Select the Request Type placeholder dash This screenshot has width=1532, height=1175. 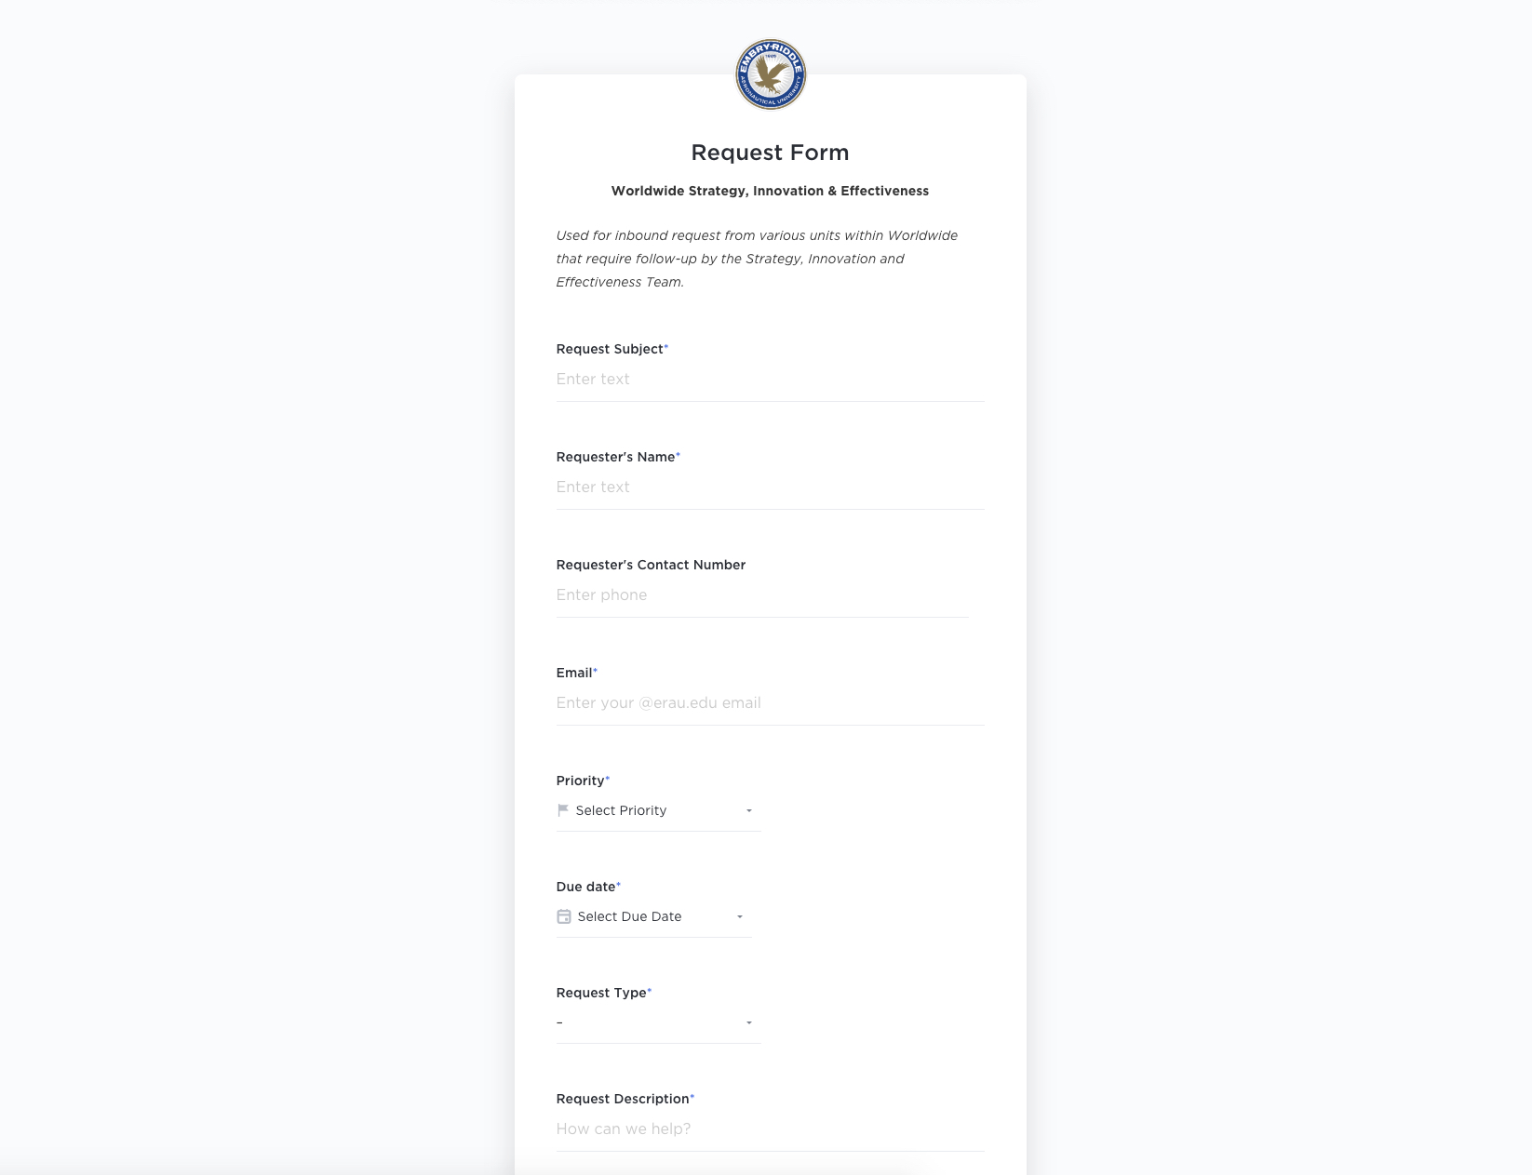[x=559, y=1022]
